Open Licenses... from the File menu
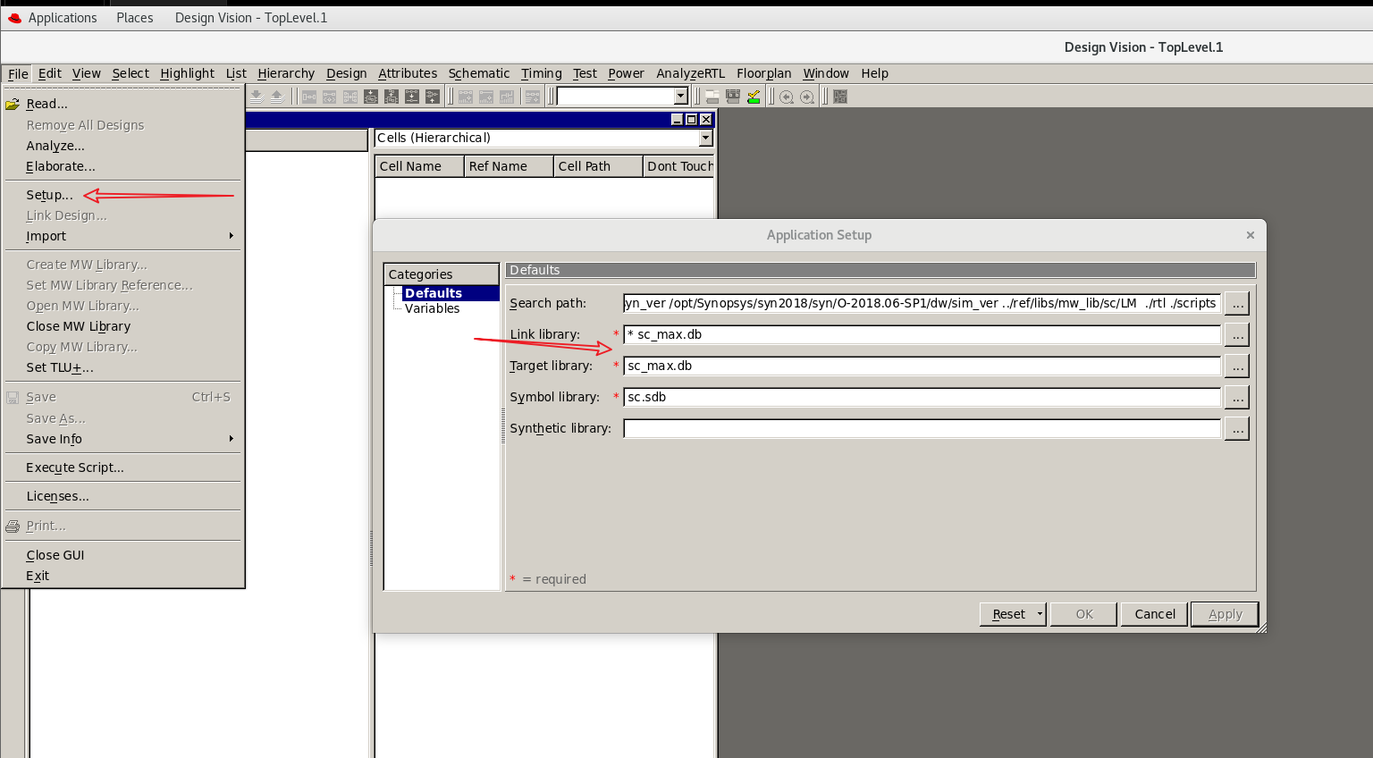Screen dimensions: 1373x758 pos(57,496)
